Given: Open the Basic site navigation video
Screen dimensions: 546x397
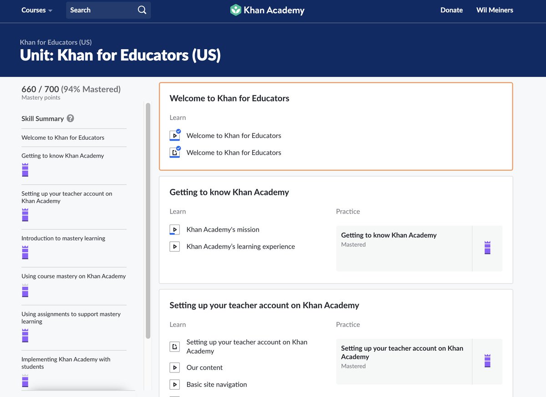Looking at the screenshot, I should pyautogui.click(x=217, y=384).
